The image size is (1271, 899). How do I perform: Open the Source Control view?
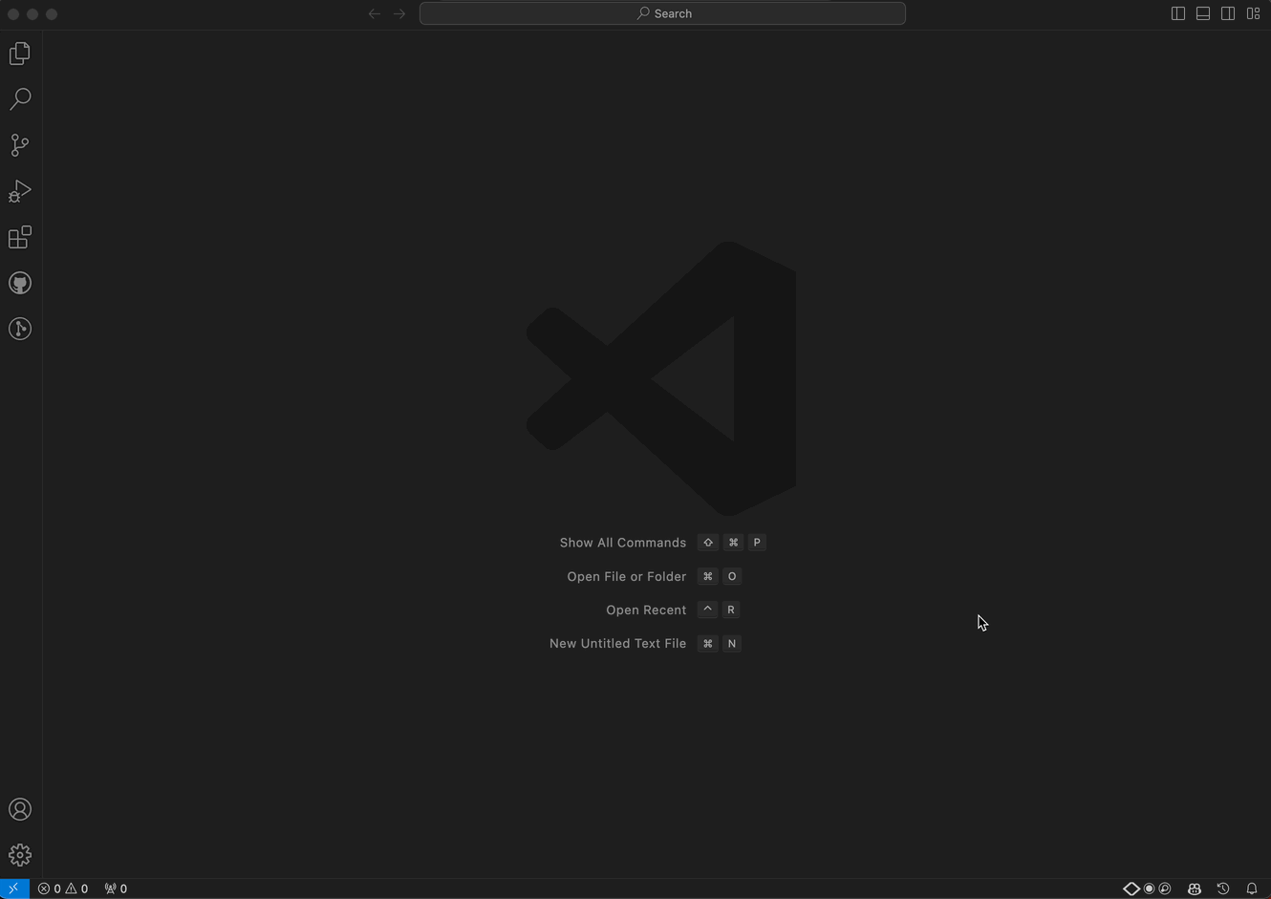20,145
